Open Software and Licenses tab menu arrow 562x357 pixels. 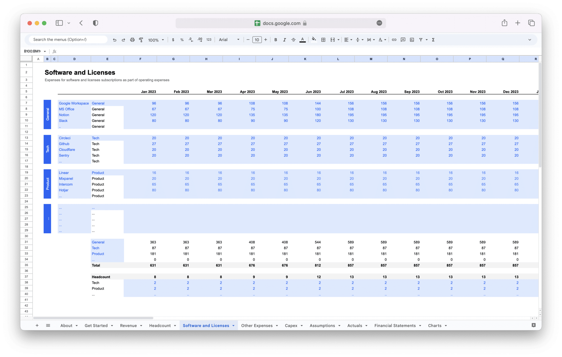(234, 326)
